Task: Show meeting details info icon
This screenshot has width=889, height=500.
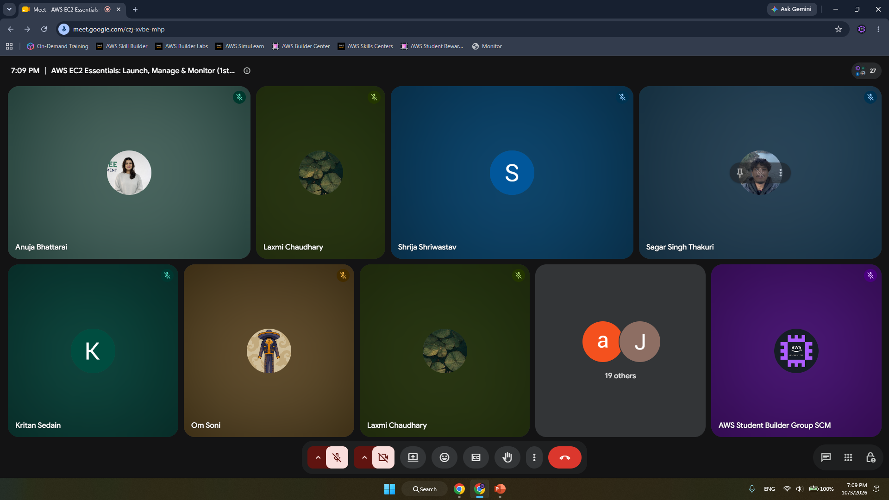Action: coord(247,71)
